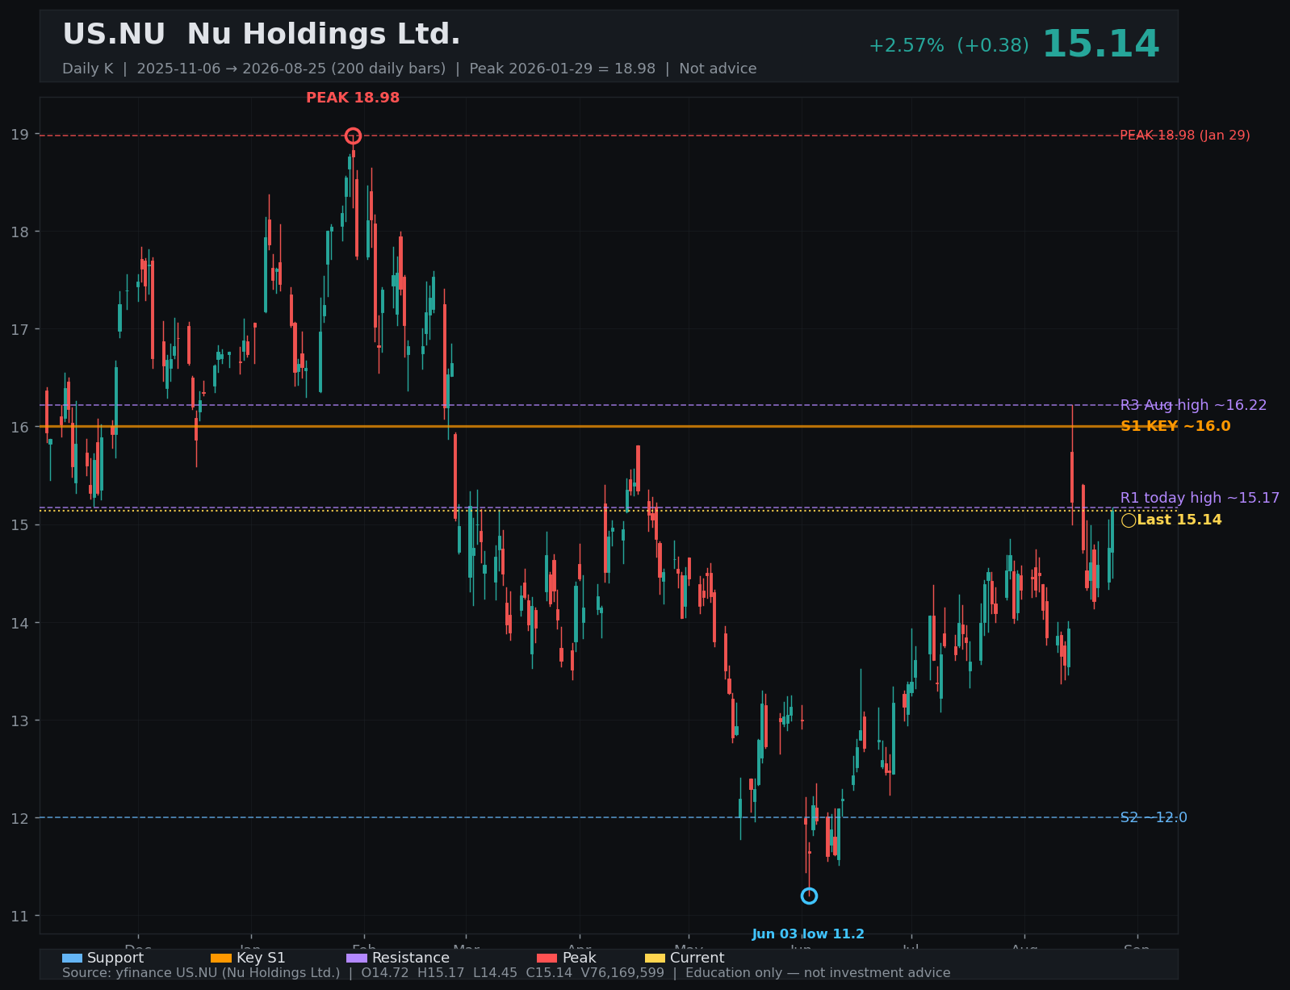The image size is (1290, 990).
Task: Click the Daily K date range subtitle
Action: (x=409, y=69)
